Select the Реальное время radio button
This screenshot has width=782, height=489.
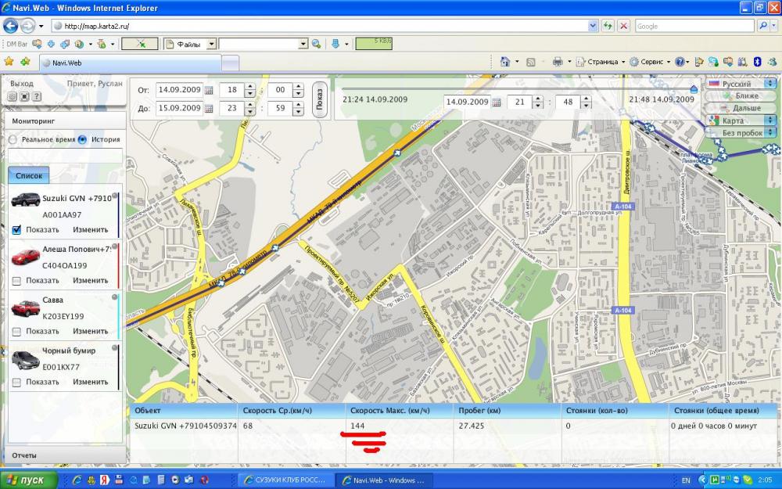(13, 139)
